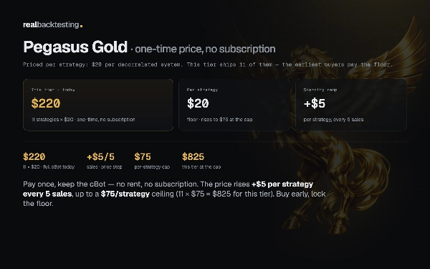Click floor rises to $75 at the cap caption
This screenshot has height=269, width=430.
(x=219, y=119)
